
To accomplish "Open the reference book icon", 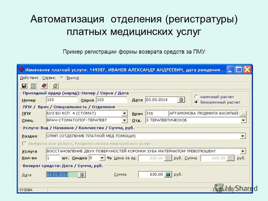I will (44, 86).
